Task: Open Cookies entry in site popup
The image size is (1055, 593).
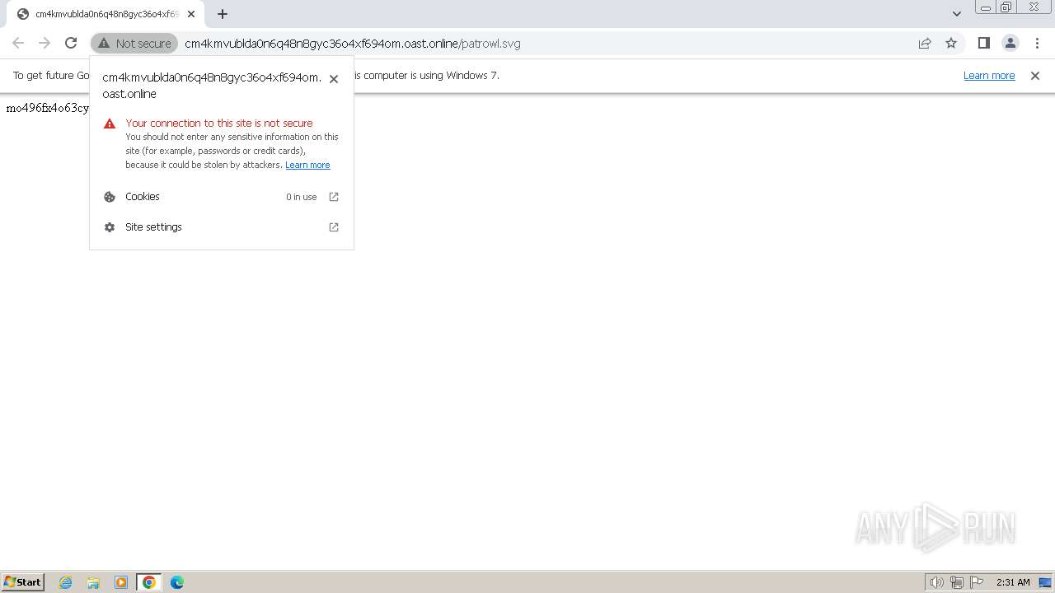Action: (222, 197)
